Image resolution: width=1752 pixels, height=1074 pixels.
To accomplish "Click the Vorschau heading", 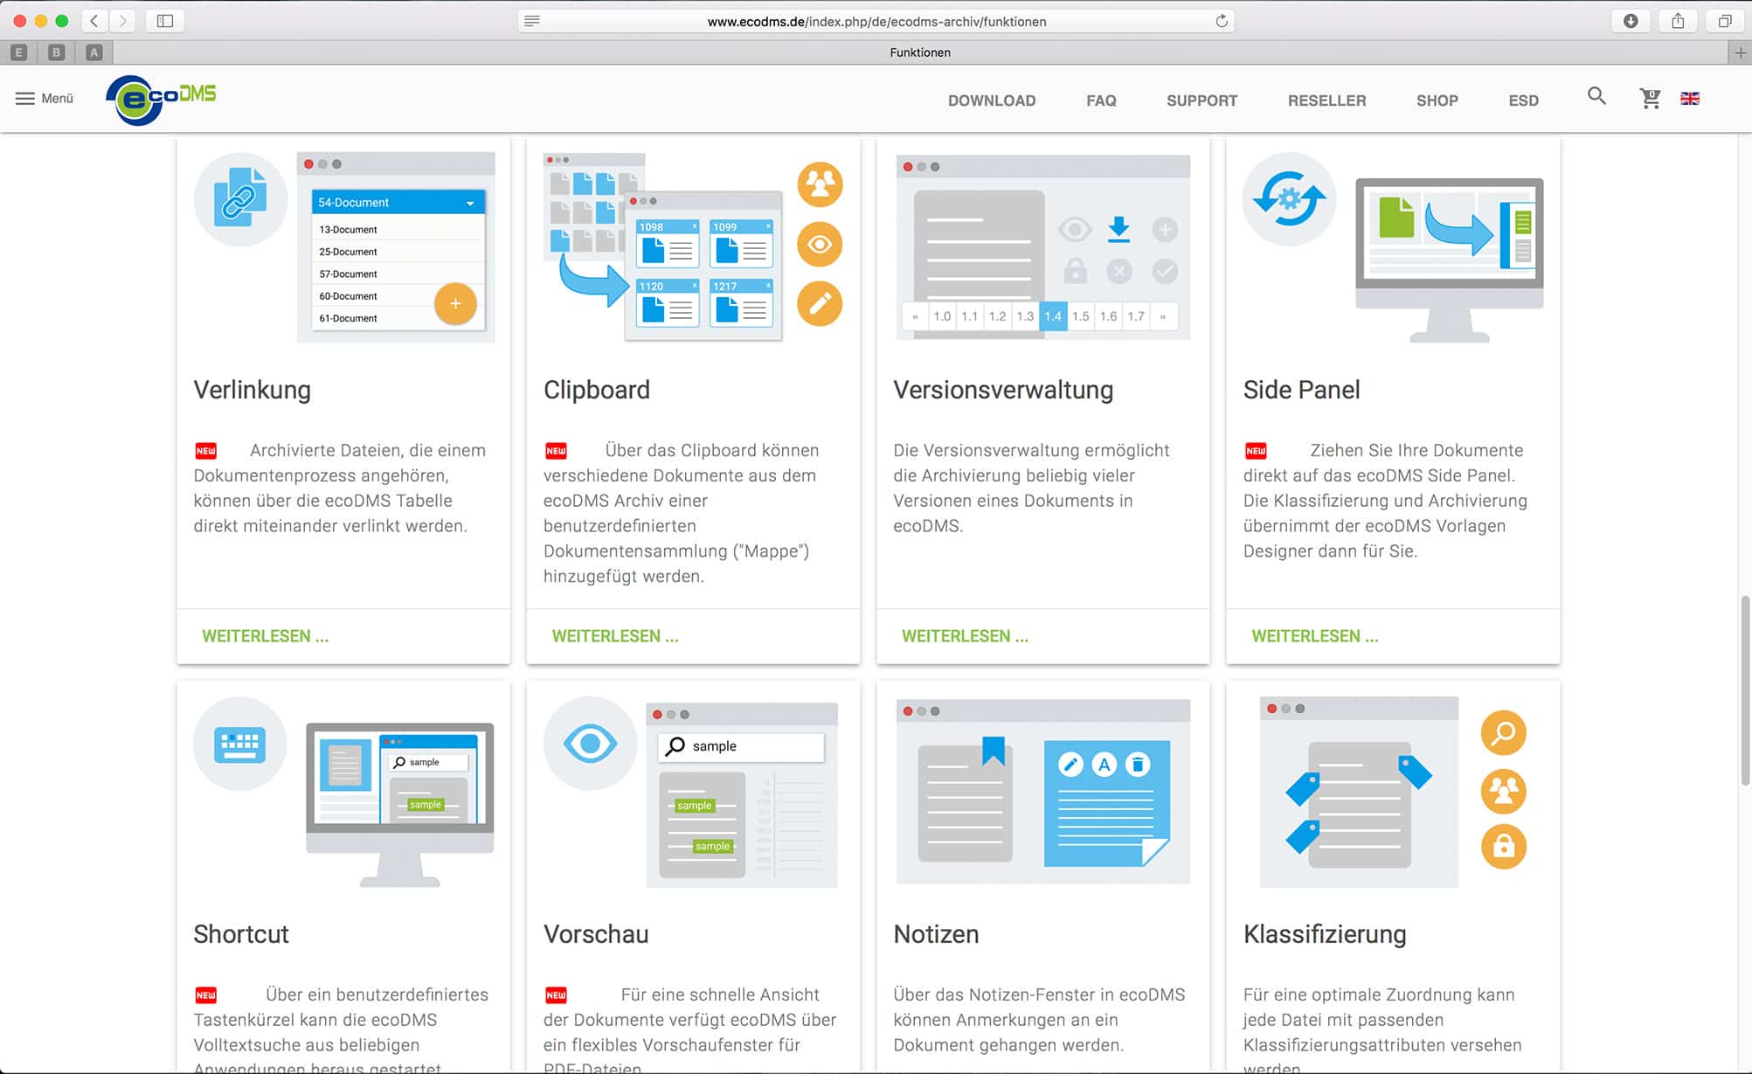I will pyautogui.click(x=596, y=934).
